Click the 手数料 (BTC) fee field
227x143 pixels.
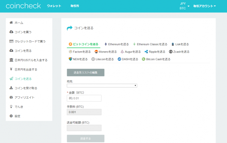point(84,112)
